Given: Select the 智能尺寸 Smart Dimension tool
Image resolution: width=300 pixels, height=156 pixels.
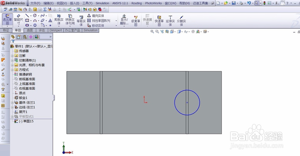Looking at the screenshot, I should click(18, 20).
